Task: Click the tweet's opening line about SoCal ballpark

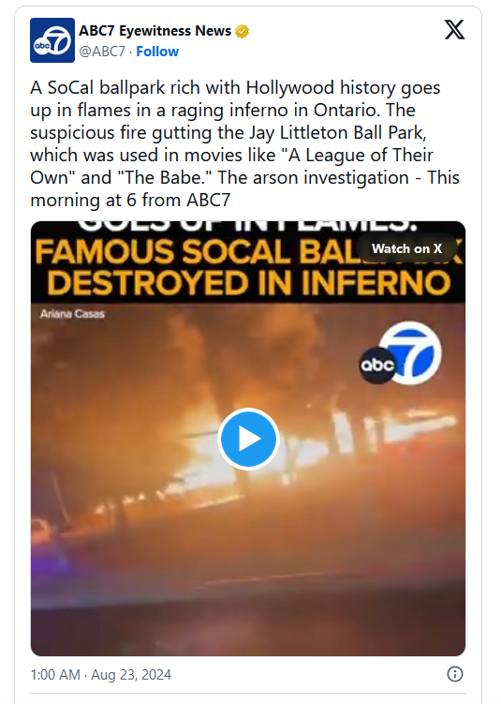Action: point(235,87)
